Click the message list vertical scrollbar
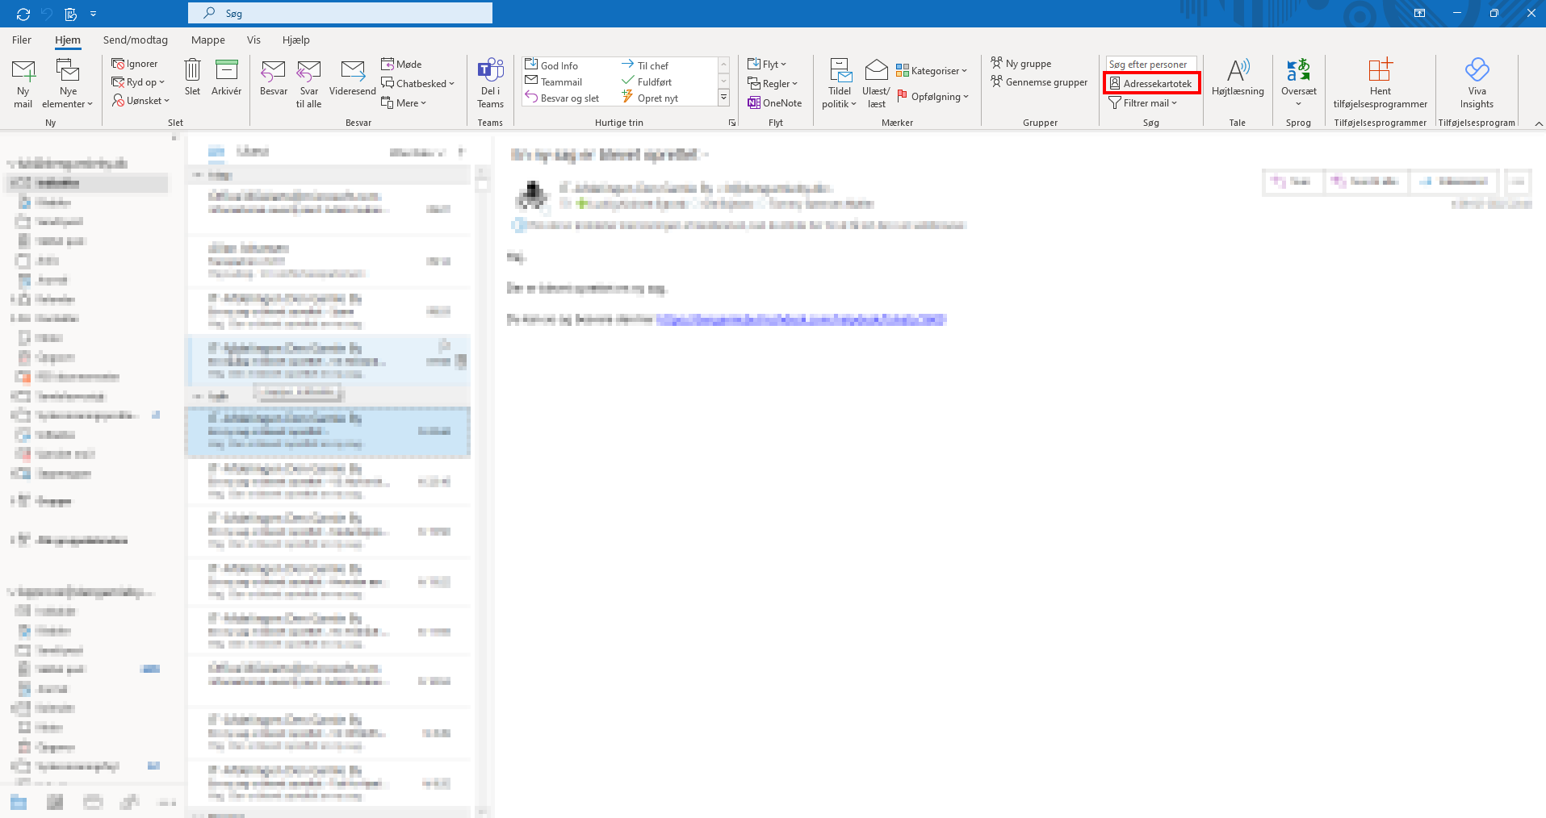Screen dimensions: 1546x818 pos(483,492)
